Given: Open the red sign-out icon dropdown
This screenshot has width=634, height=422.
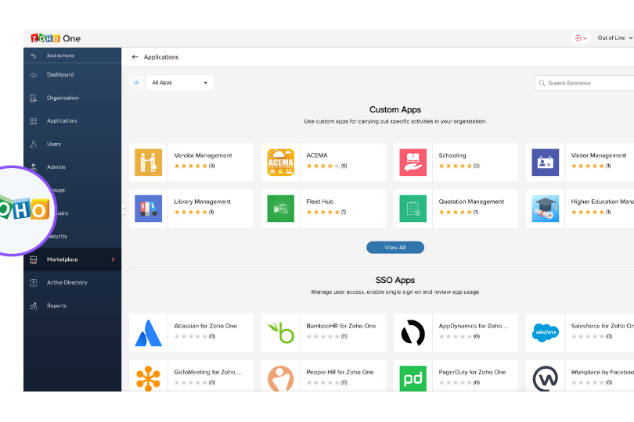Looking at the screenshot, I should pos(581,38).
